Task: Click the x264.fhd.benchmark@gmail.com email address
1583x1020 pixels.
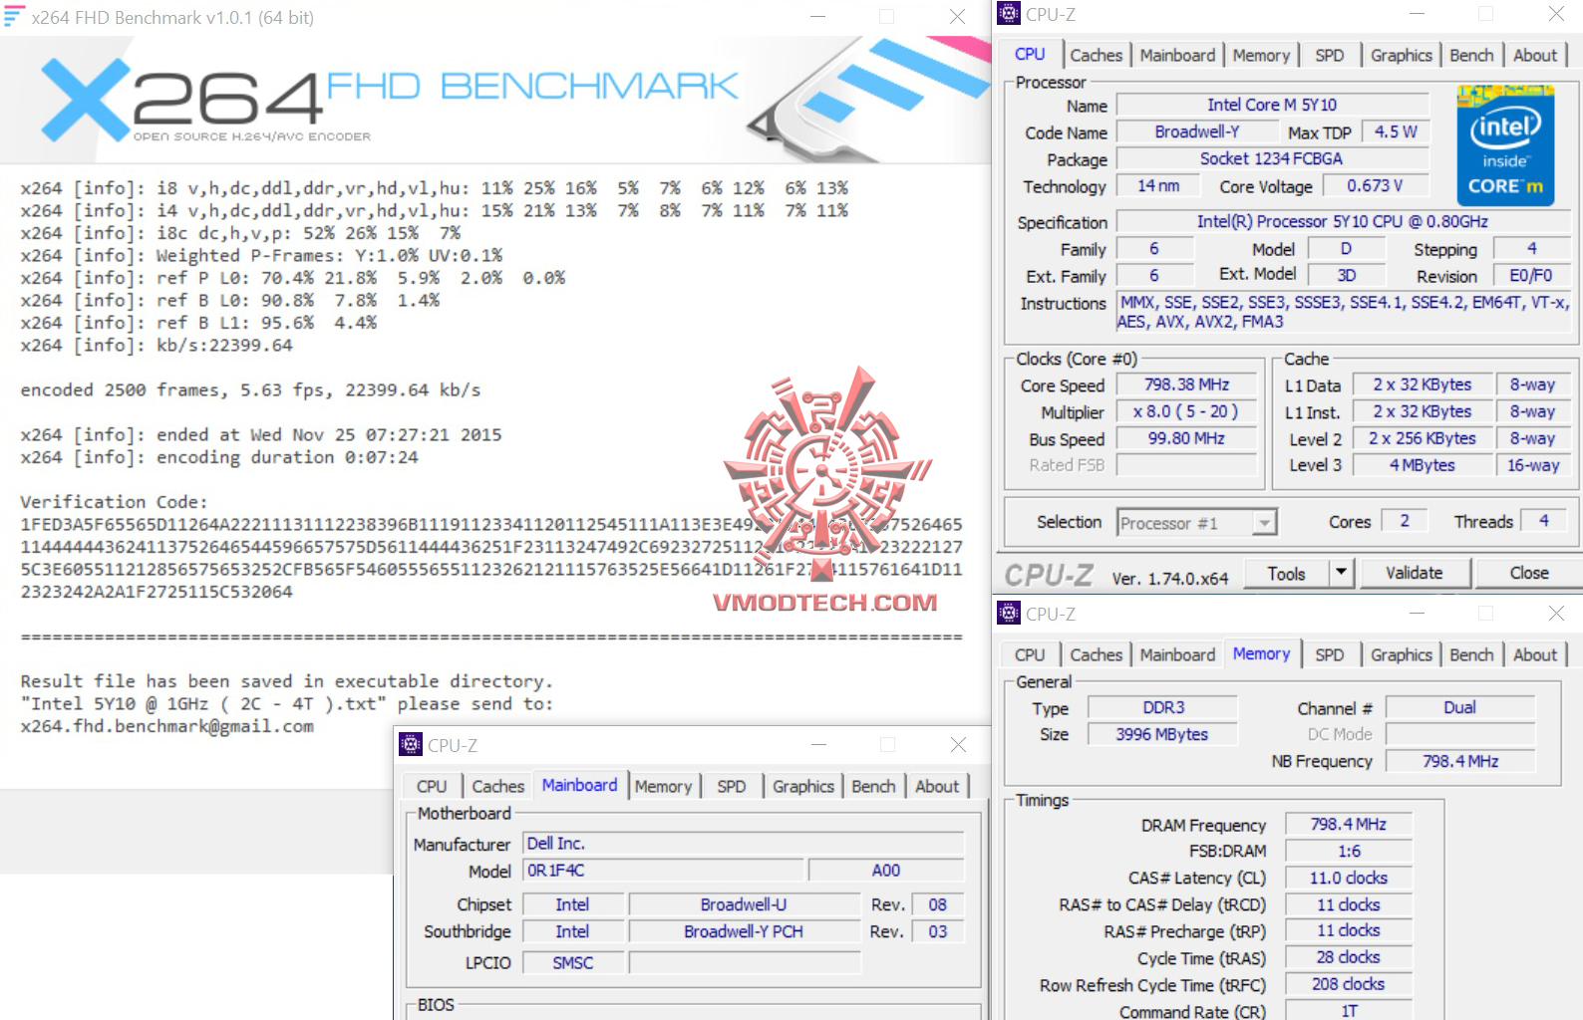Action: coord(166,726)
